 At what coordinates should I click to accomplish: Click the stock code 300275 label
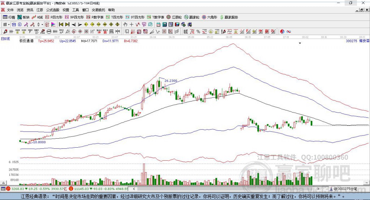point(351,41)
